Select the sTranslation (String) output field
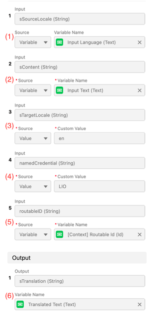The height and width of the screenshot is (316, 149). point(80,281)
